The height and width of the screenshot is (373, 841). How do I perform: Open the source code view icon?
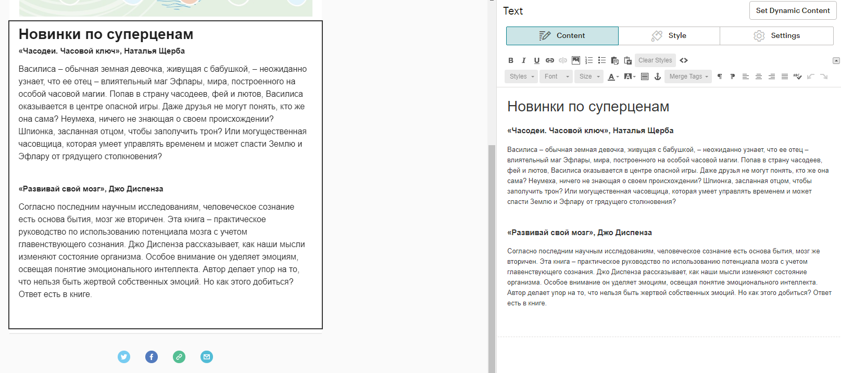point(684,60)
